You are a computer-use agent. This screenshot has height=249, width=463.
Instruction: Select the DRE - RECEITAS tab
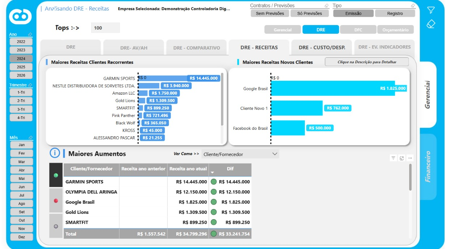[259, 47]
